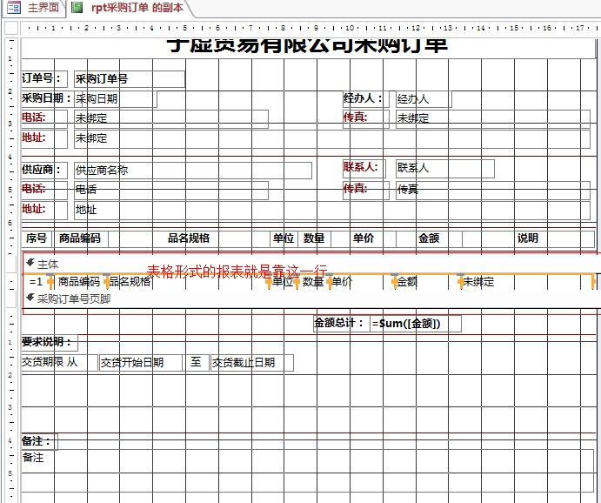Select the 序号 column header label
601x503 pixels.
coord(37,238)
